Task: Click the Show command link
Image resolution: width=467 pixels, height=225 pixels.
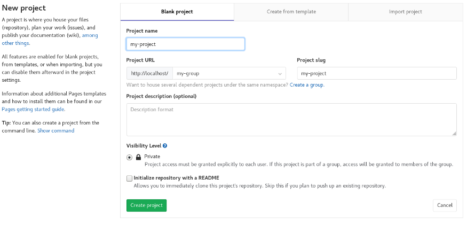Action: coord(56,130)
